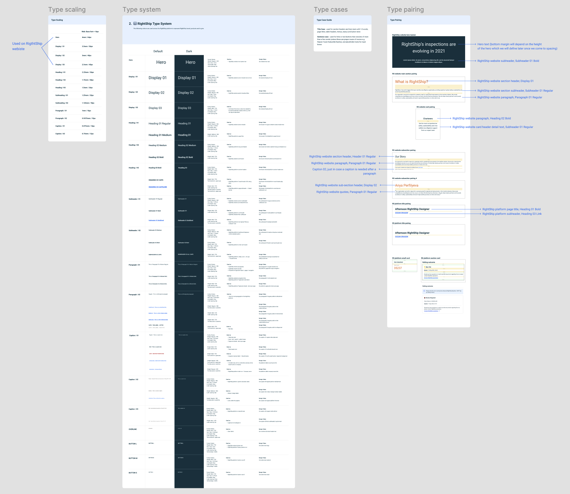Image resolution: width=570 pixels, height=494 pixels.
Task: Click the arrow after Contact RightShip operations
Action: pos(439,311)
